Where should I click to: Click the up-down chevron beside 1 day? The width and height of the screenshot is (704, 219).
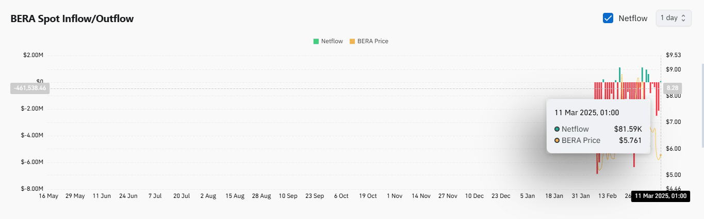(x=683, y=18)
